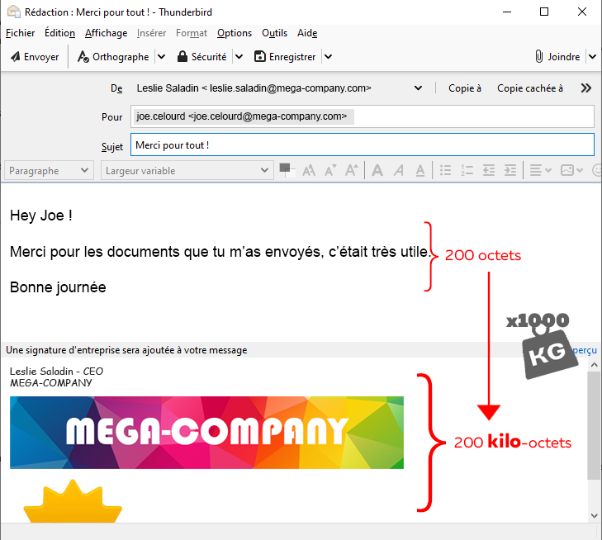Increase the font size
This screenshot has height=540, width=602.
click(351, 170)
